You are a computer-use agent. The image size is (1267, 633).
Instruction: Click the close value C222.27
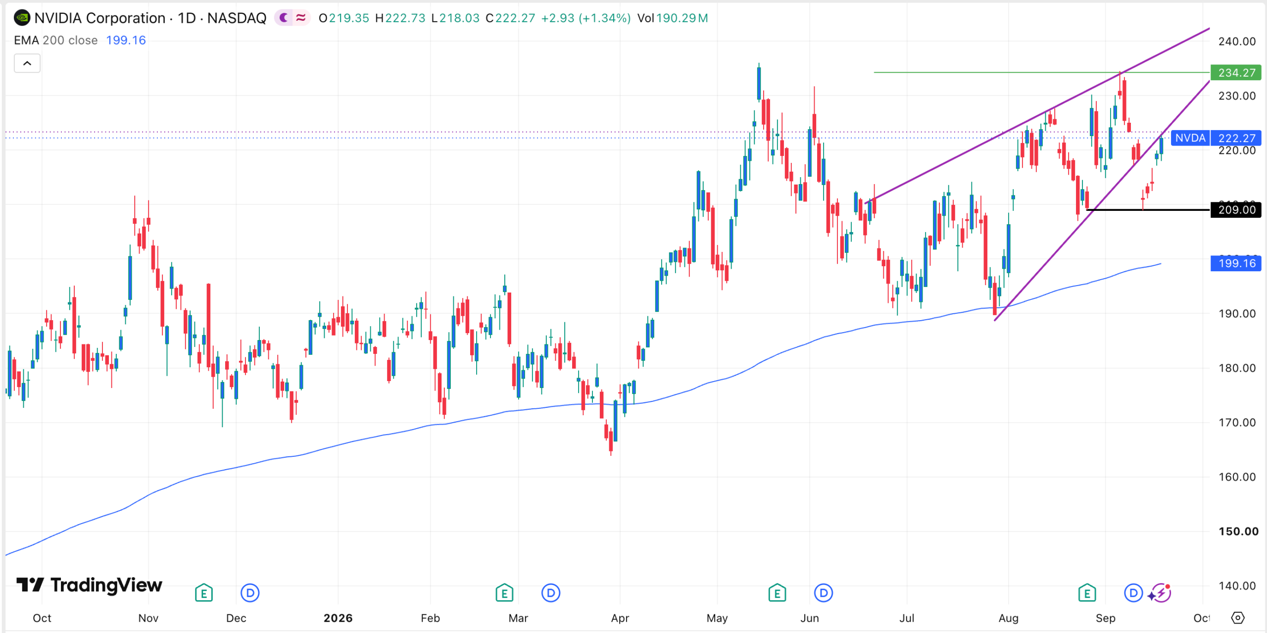[510, 18]
